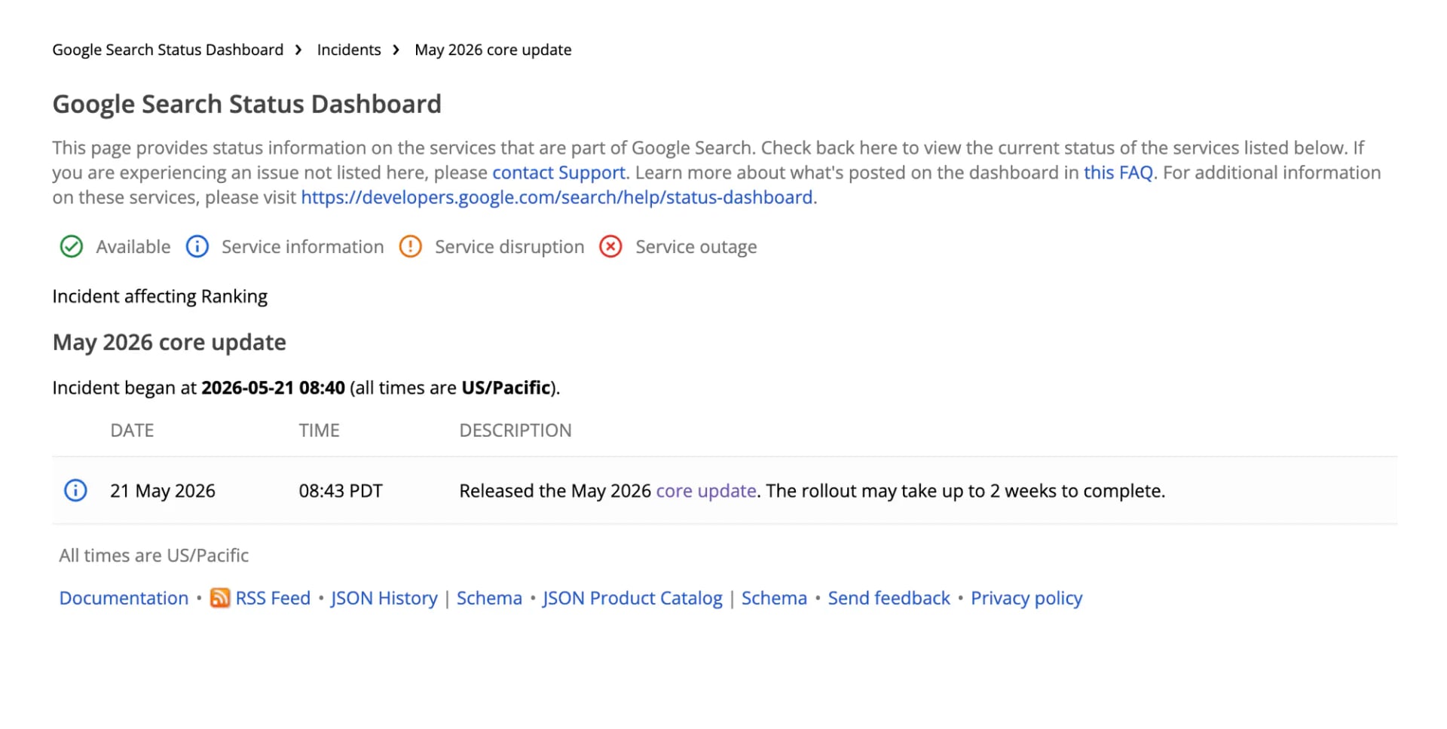
Task: Open the JSON Product Catalog link
Action: click(x=632, y=598)
